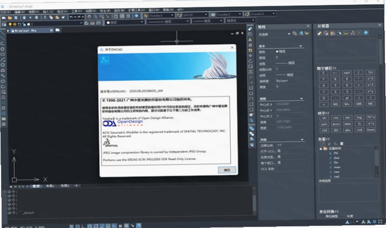
Task: Select the rotate tool on the modify toolbar
Action: 251,61
